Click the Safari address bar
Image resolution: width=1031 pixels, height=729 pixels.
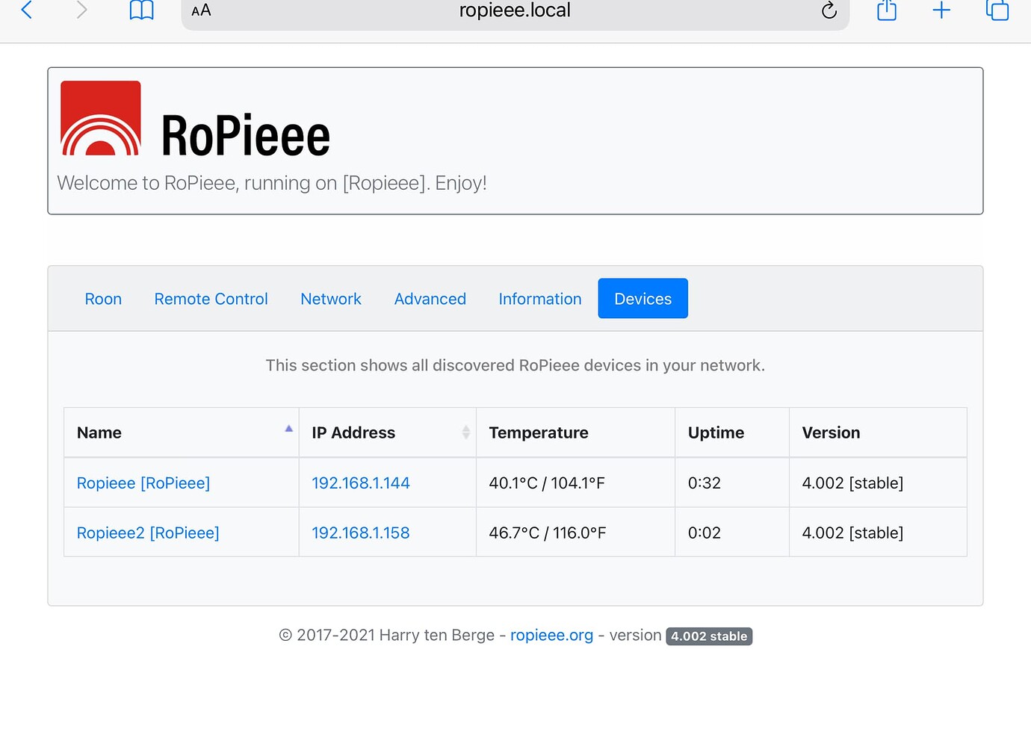pos(515,11)
